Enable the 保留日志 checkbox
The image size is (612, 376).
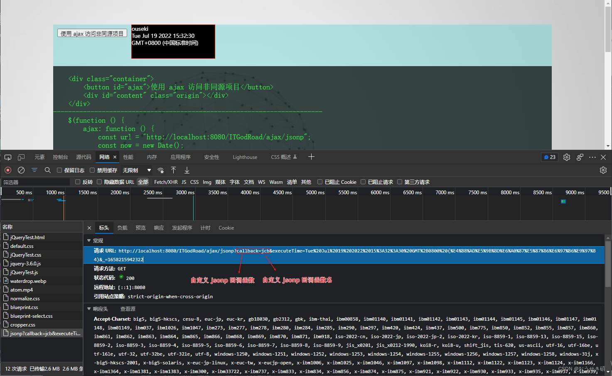click(60, 170)
